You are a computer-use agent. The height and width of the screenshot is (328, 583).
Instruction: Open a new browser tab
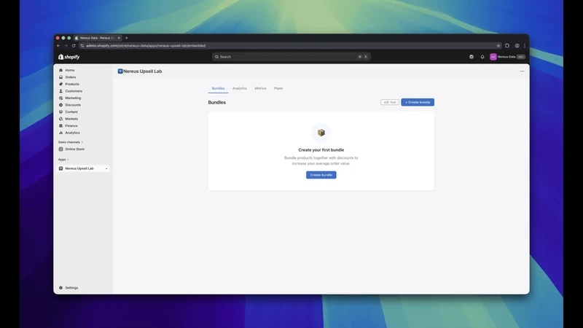point(126,38)
